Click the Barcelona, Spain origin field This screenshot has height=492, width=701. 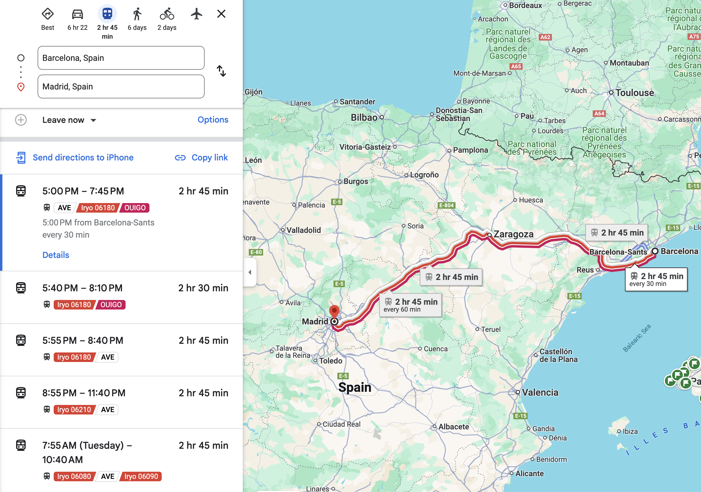(x=121, y=58)
